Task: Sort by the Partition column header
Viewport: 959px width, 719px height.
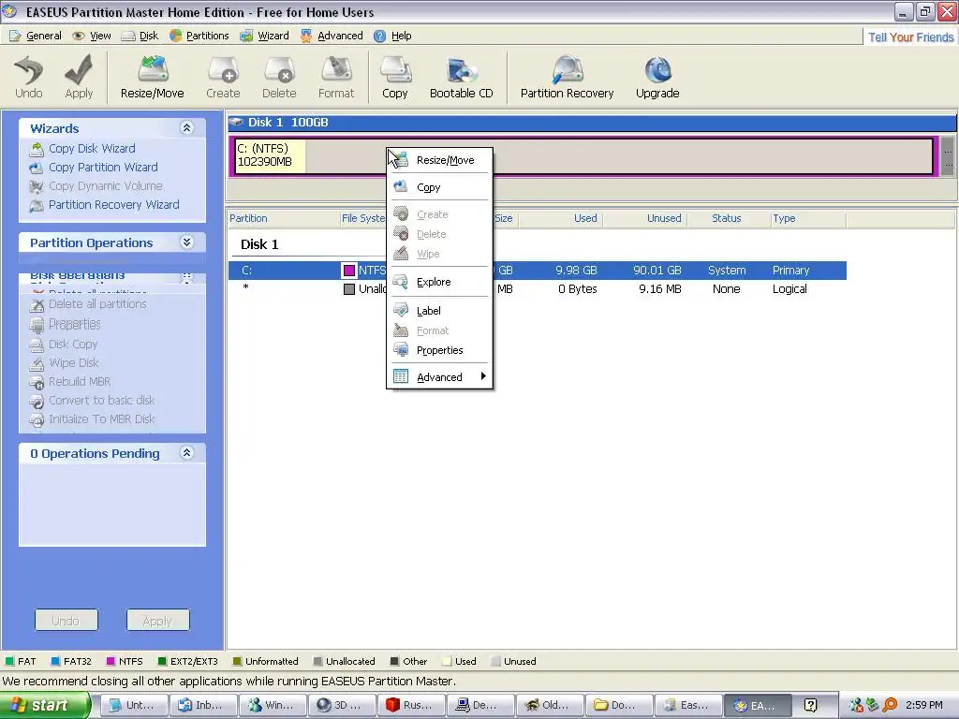Action: point(283,218)
